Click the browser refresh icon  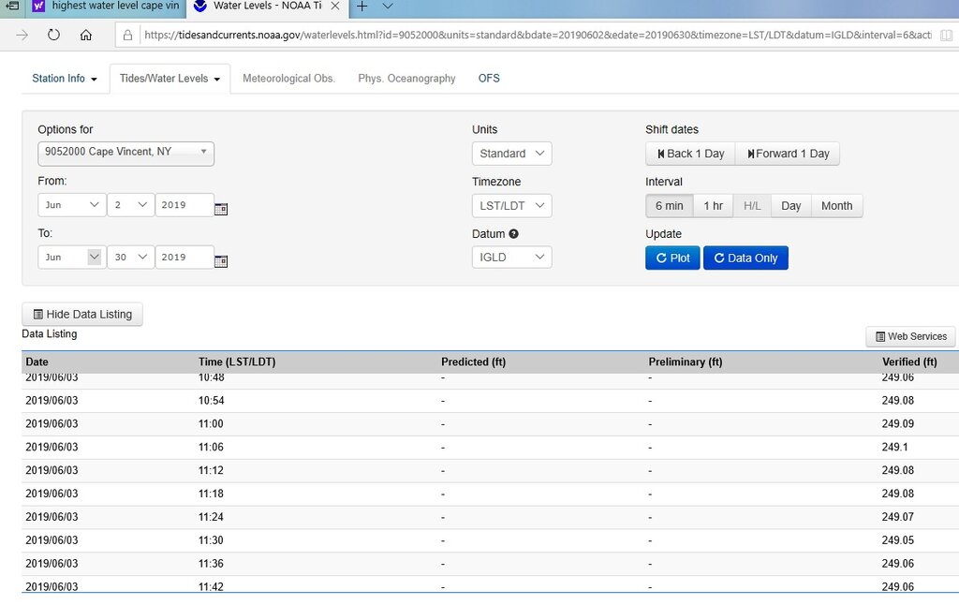(53, 35)
